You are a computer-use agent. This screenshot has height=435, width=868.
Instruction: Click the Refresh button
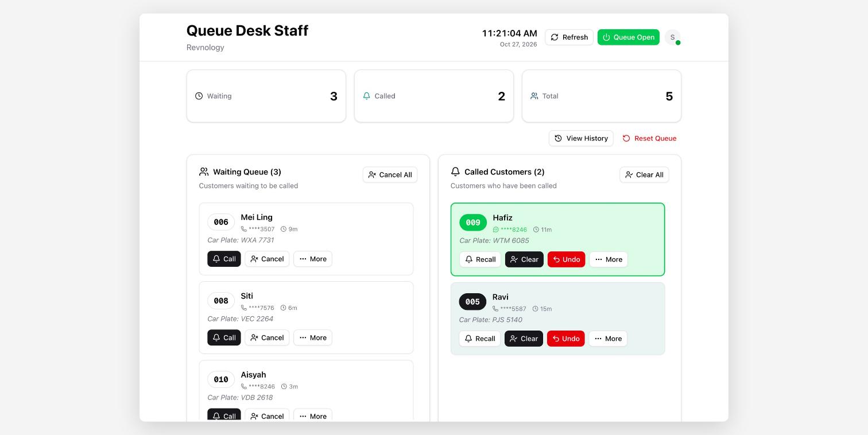[569, 37]
